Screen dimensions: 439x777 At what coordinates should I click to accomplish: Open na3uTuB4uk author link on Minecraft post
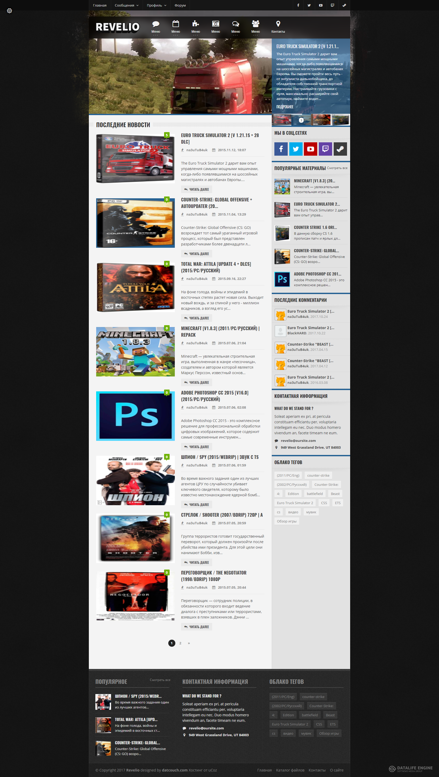click(x=197, y=343)
